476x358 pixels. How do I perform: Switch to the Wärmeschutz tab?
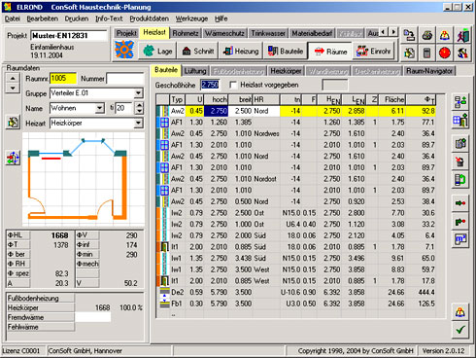pos(224,33)
